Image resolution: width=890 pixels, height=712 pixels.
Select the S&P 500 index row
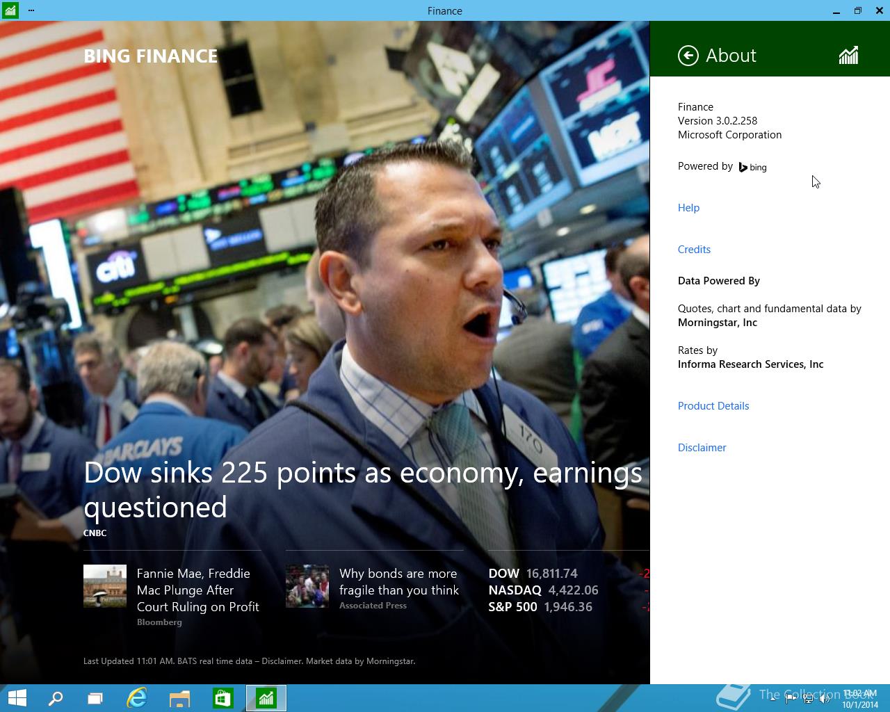[569, 607]
